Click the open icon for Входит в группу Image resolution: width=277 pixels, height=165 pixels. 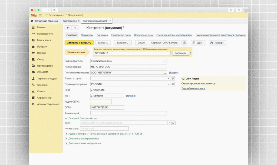coord(173,78)
